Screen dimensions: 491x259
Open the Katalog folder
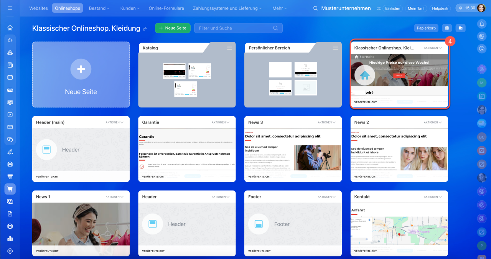(x=187, y=74)
